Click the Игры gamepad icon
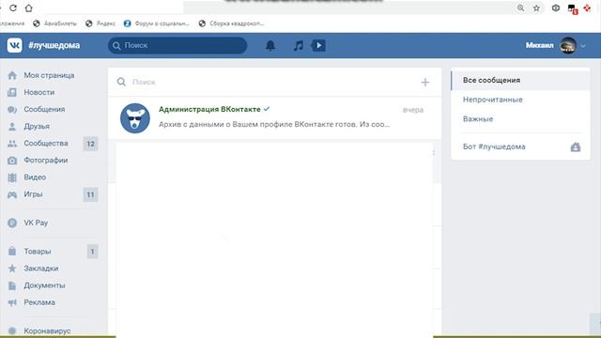601x338 pixels. click(12, 194)
